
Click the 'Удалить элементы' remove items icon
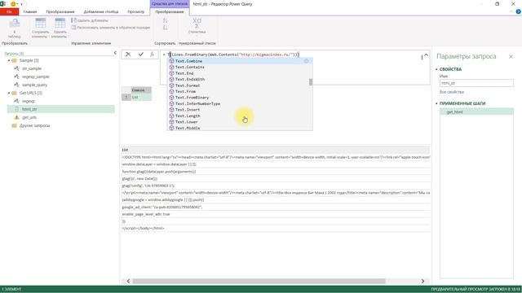tap(60, 24)
